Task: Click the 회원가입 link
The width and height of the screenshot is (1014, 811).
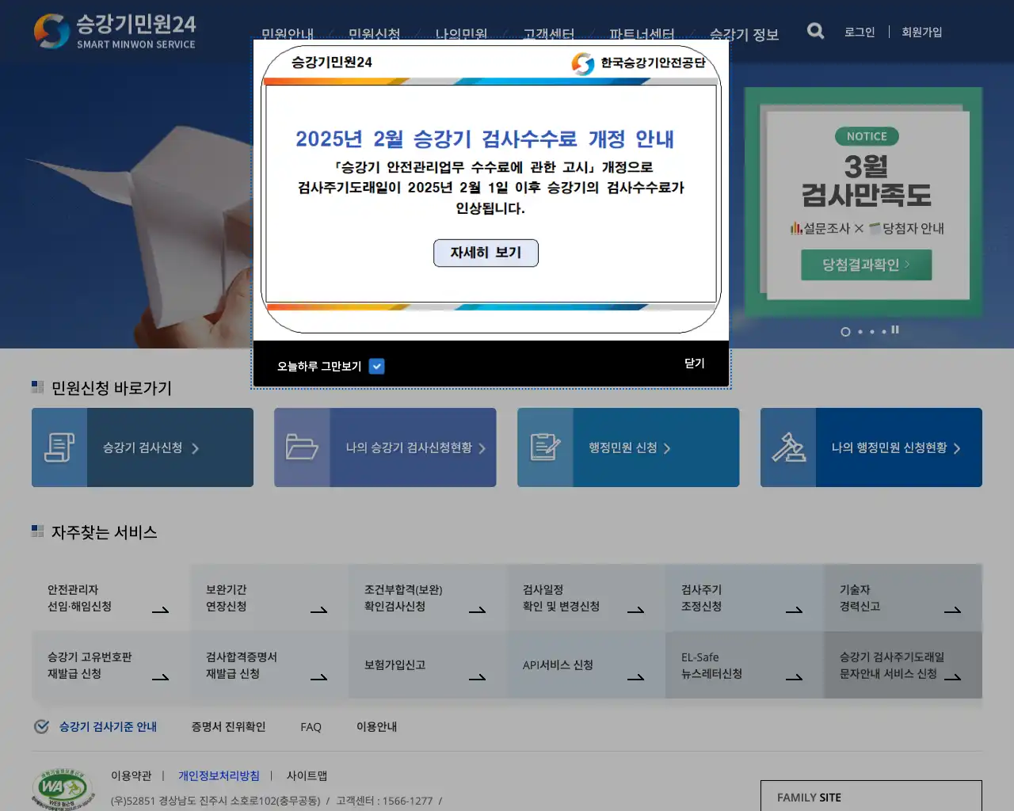Action: (921, 32)
